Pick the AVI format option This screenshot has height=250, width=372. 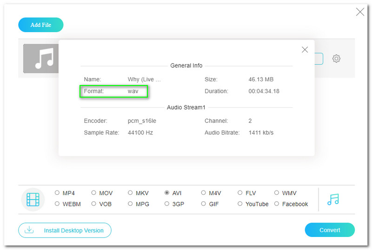(x=167, y=193)
